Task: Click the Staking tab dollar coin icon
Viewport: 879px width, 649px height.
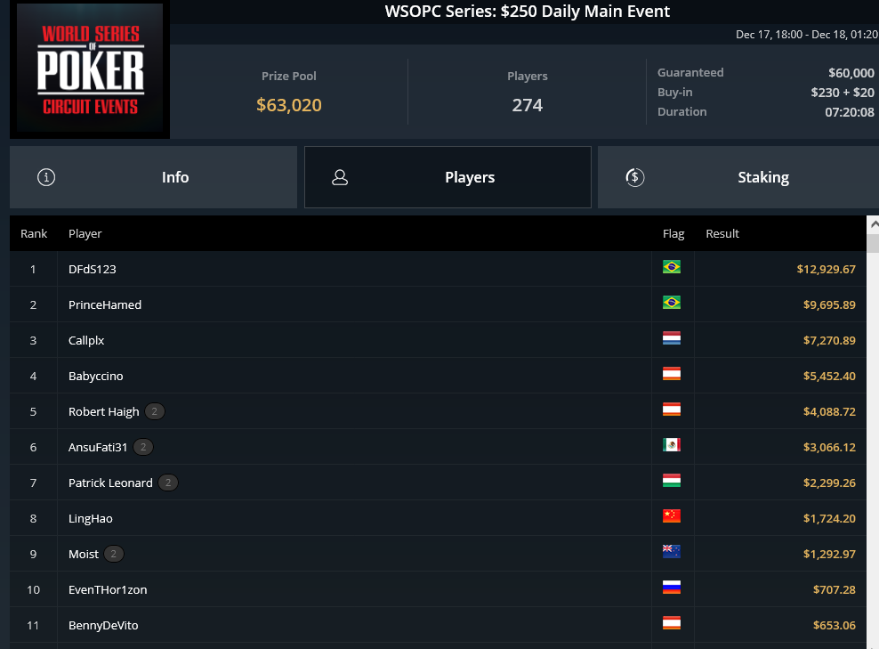Action: click(634, 177)
